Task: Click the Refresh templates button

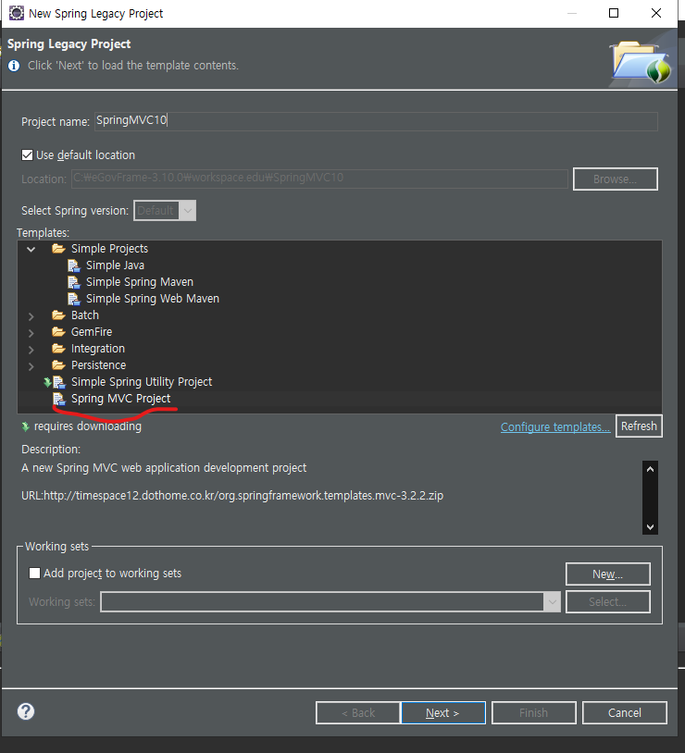Action: tap(639, 426)
